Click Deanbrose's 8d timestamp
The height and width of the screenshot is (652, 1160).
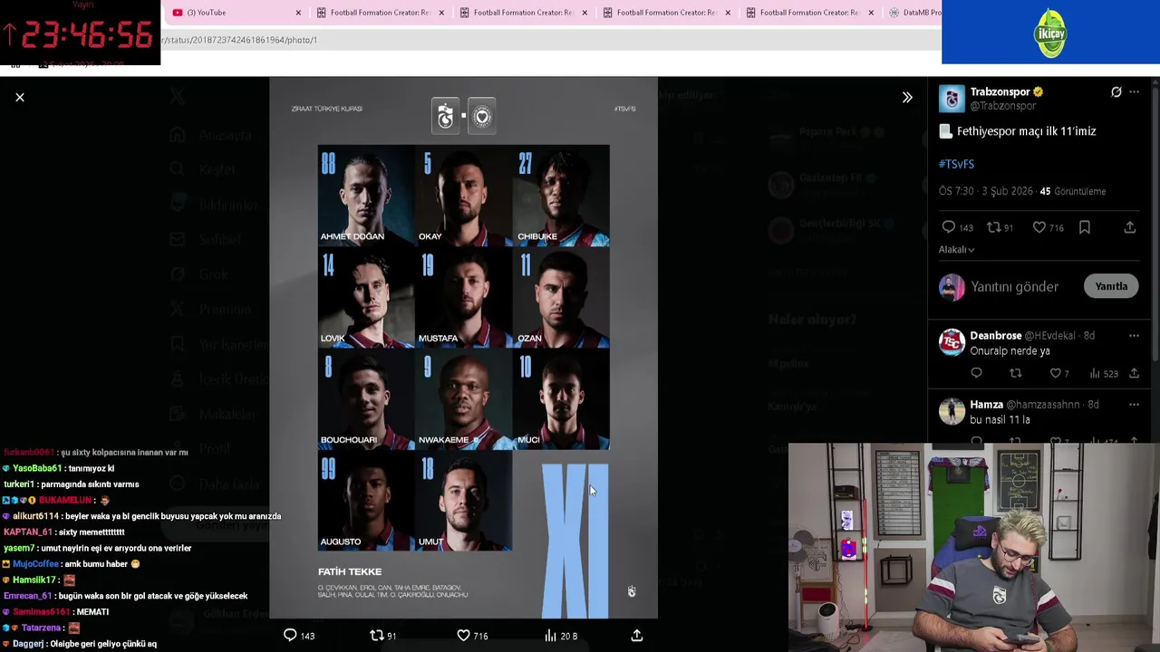1088,335
